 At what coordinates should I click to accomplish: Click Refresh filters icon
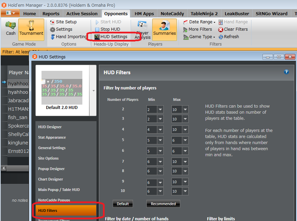point(221,37)
